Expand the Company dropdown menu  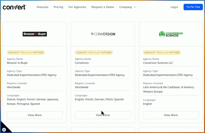coord(128,7)
